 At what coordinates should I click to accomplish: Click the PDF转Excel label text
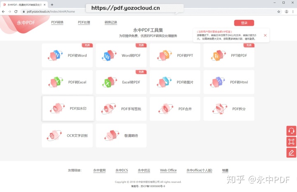[x=77, y=82]
